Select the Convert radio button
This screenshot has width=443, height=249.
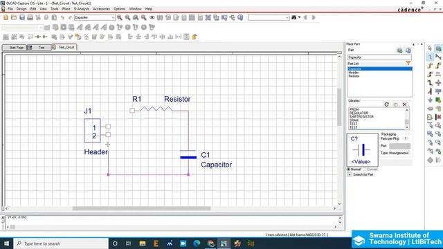[x=365, y=169]
